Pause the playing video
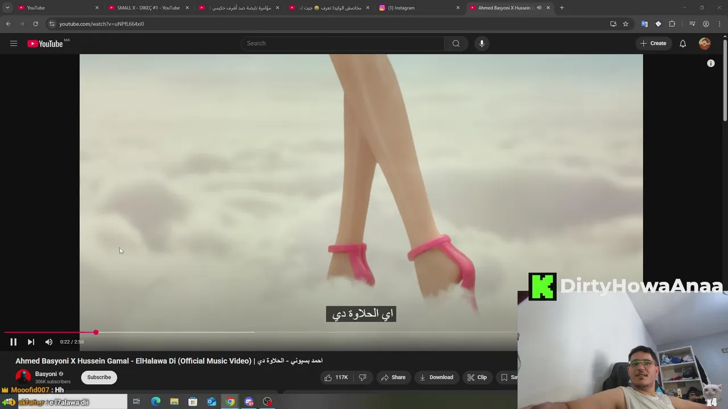 [14, 341]
